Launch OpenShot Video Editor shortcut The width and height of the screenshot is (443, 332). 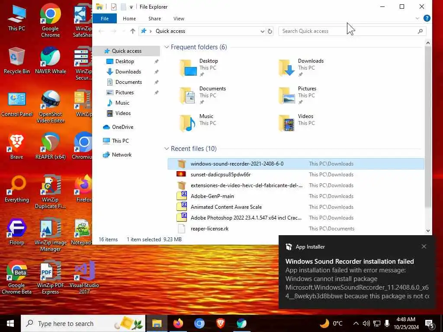51,107
